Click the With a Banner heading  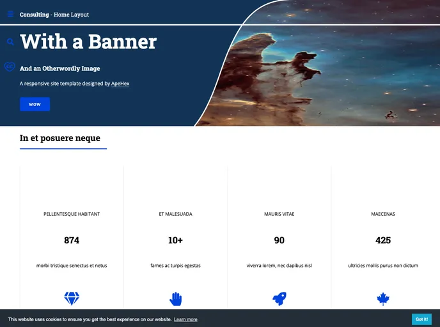tap(88, 42)
